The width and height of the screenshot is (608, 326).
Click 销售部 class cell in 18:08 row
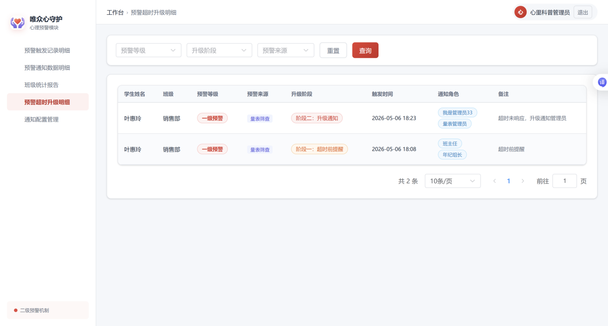click(x=172, y=149)
